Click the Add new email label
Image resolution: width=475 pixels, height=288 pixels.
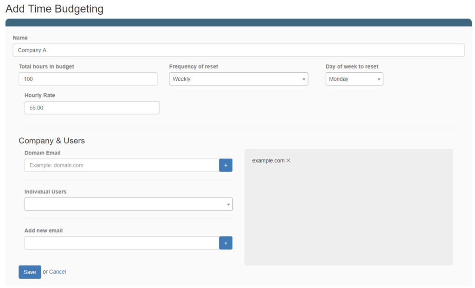point(44,230)
